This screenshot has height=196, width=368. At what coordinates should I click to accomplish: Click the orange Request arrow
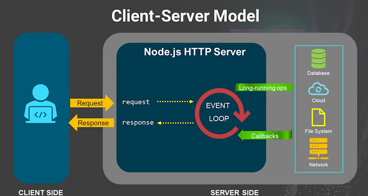[x=92, y=103]
